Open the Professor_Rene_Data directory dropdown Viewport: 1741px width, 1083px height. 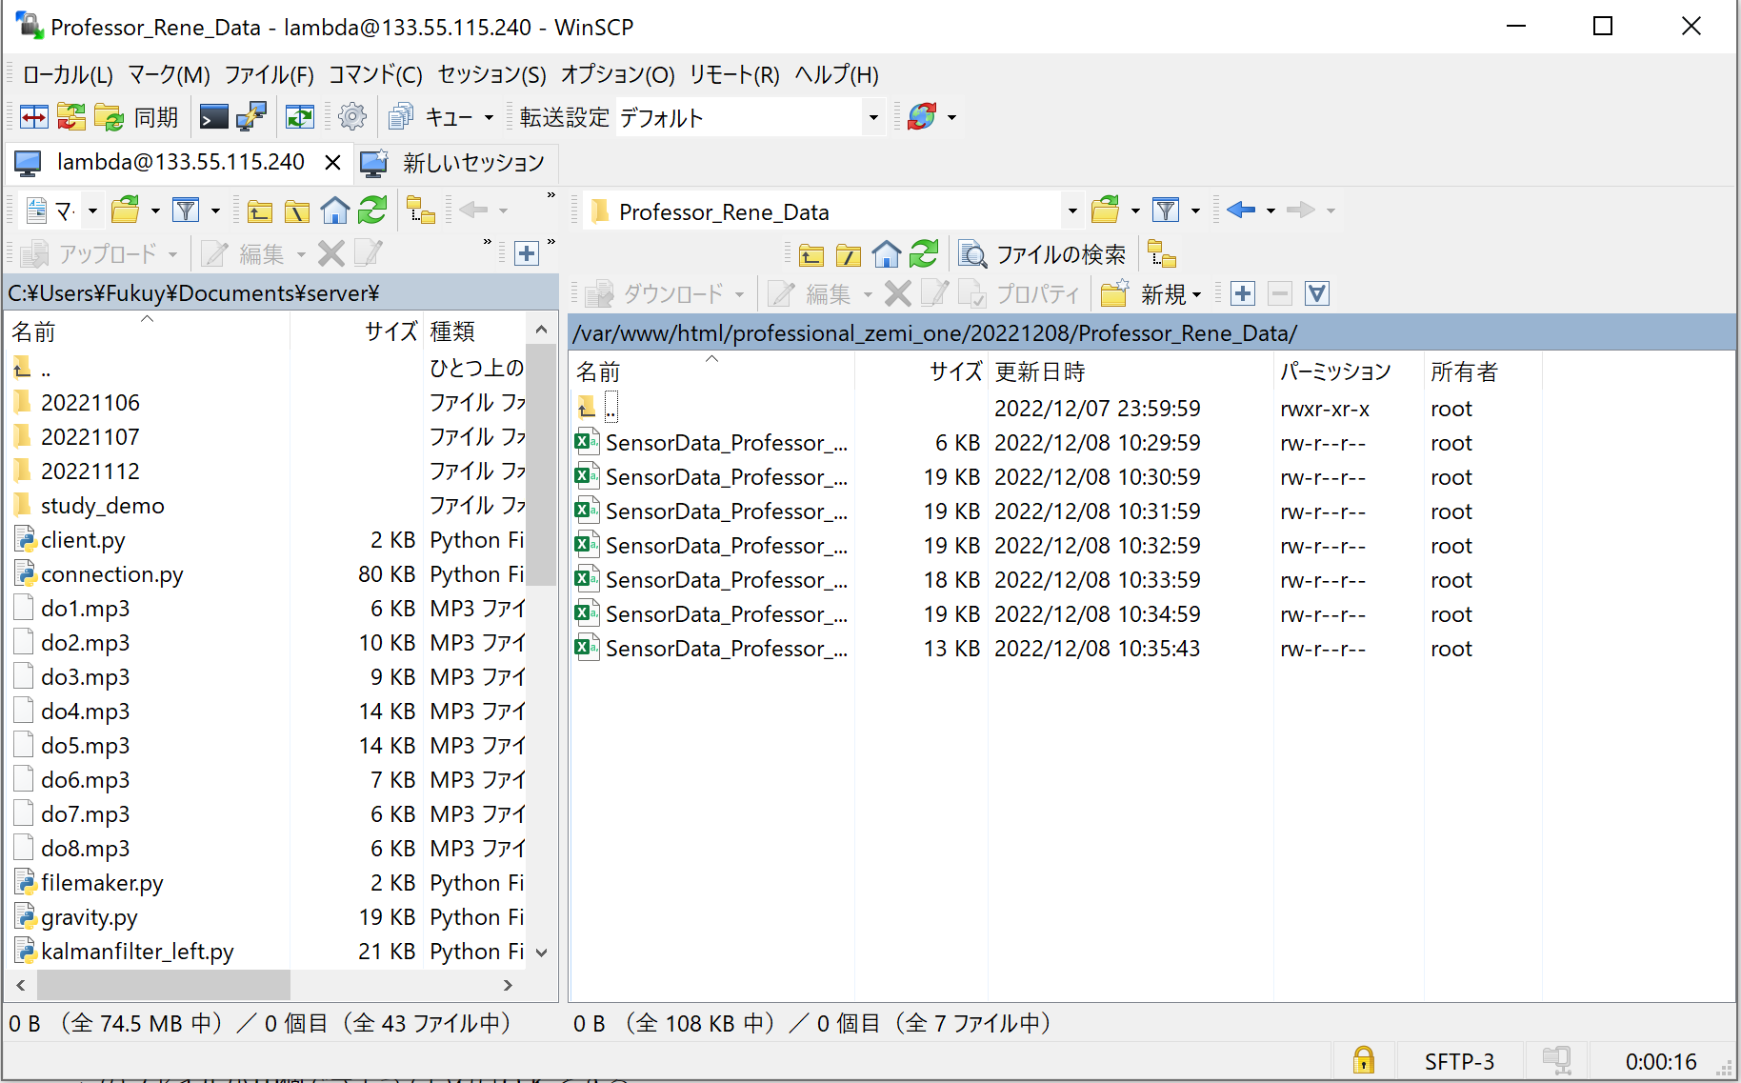[1072, 211]
